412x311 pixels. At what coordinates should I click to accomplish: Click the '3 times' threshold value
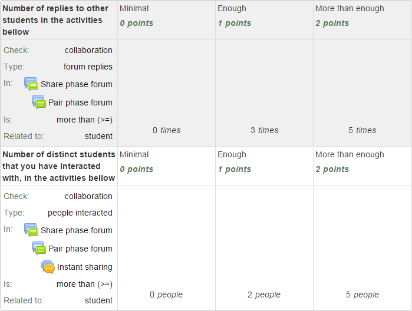(x=264, y=130)
